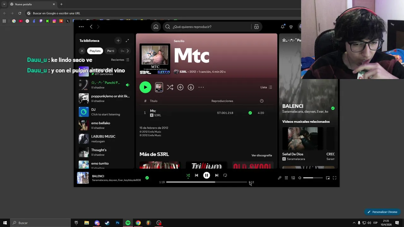Click Personalizar Chrome button
Image resolution: width=404 pixels, height=227 pixels.
click(x=382, y=212)
